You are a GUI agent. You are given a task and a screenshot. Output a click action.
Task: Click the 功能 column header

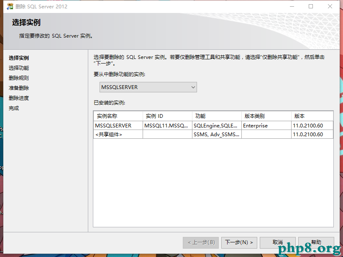tap(217, 116)
